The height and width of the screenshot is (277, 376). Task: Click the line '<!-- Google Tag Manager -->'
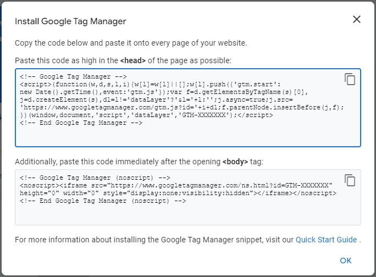(73, 77)
